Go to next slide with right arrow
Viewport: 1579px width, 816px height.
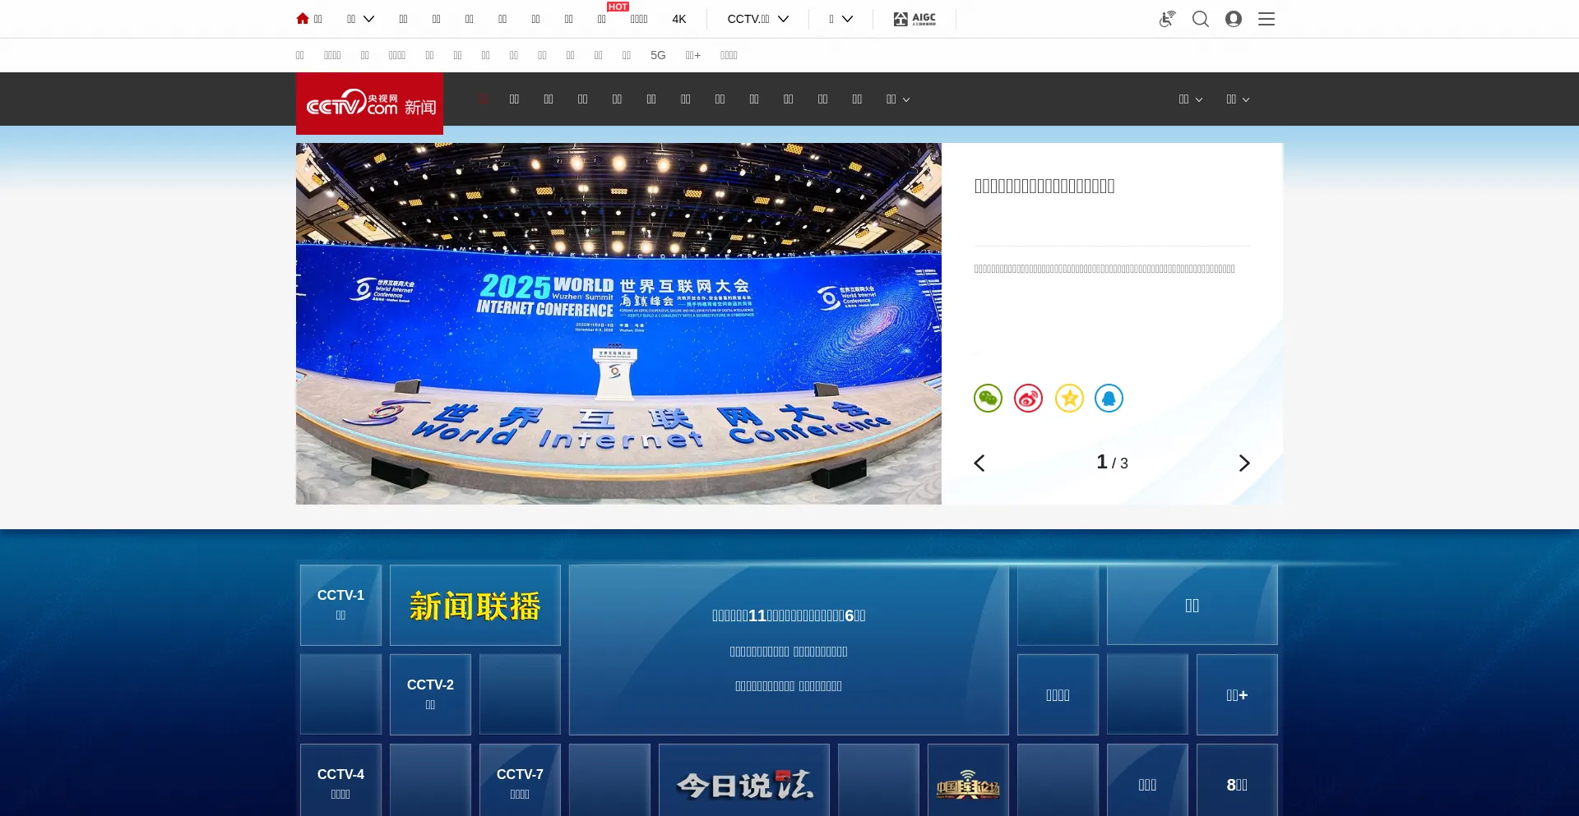[x=1243, y=463]
